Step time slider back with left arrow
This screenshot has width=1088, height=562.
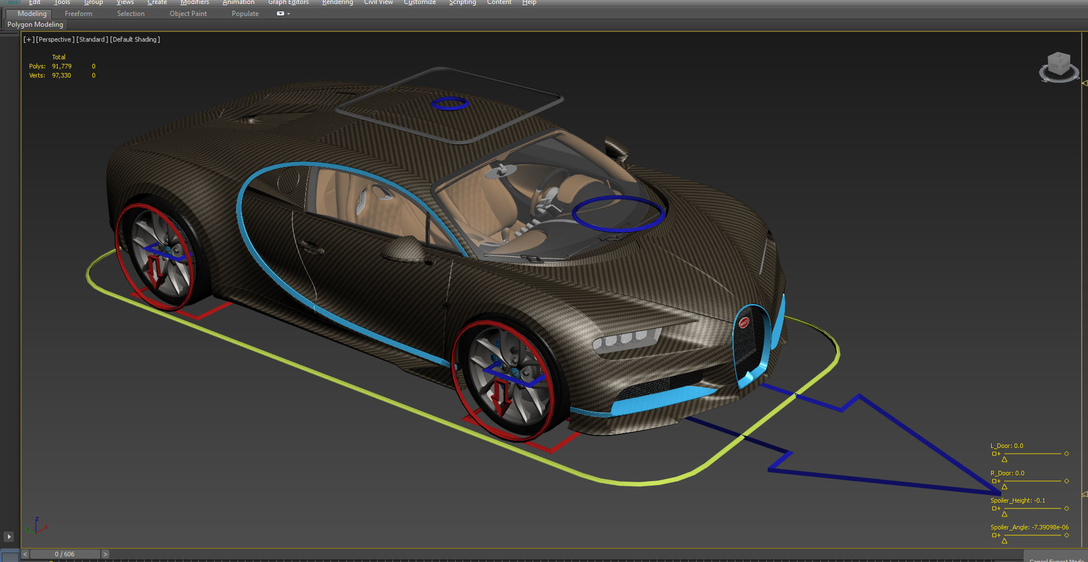coord(25,554)
